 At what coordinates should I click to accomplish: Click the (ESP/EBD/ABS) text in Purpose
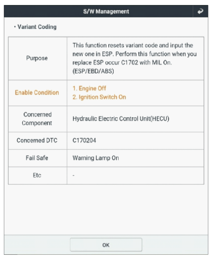coord(93,71)
